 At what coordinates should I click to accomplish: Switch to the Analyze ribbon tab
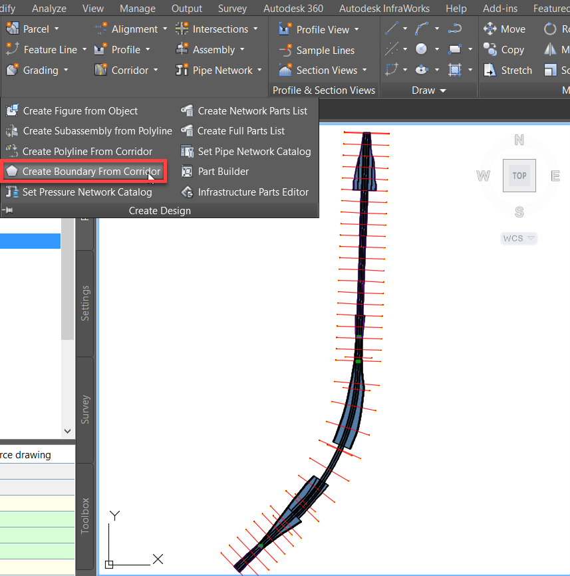(x=49, y=9)
